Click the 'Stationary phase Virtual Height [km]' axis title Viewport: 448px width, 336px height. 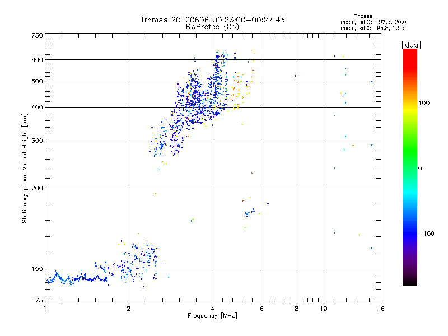[25, 168]
